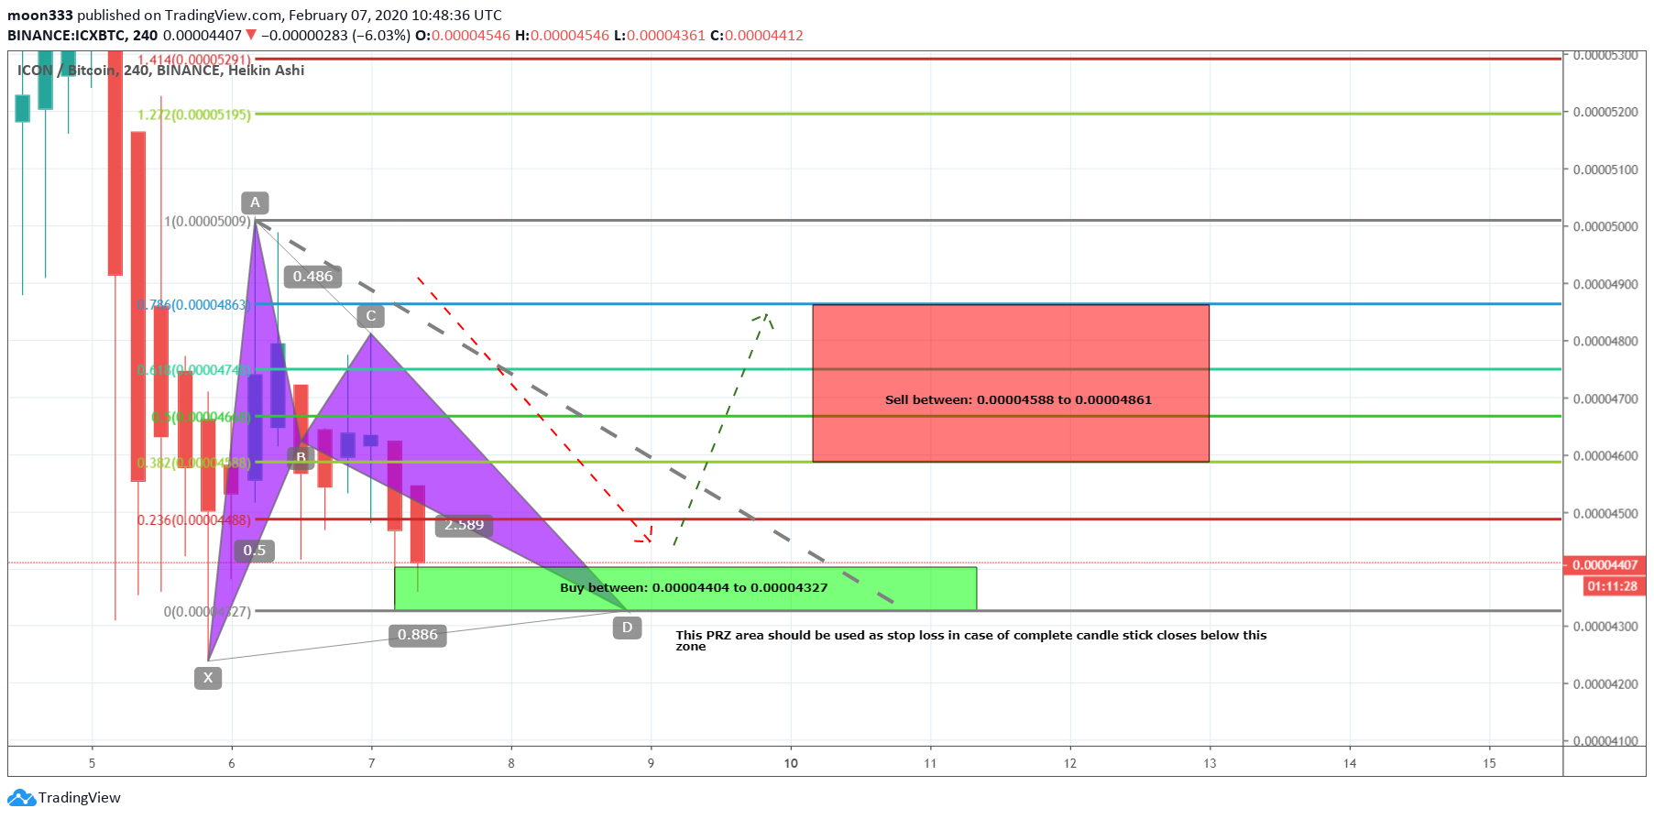Screen dimensions: 1654x819
Task: Select pattern point label C
Action: tap(370, 316)
